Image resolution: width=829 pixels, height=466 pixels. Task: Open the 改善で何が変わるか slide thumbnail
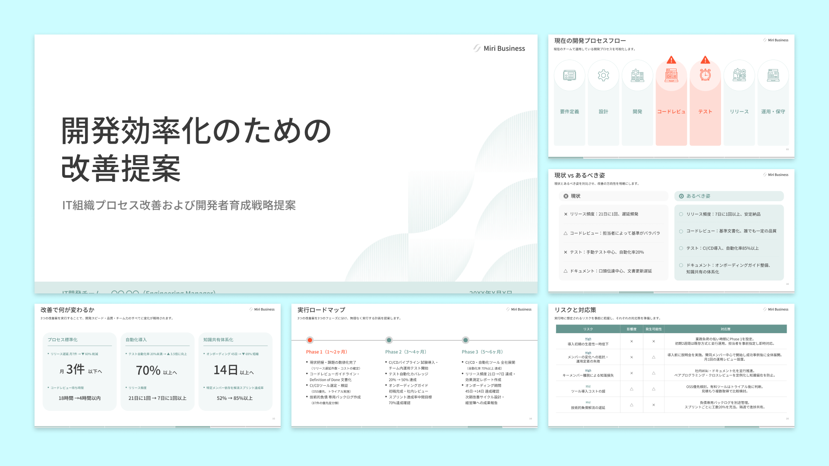[x=158, y=365]
